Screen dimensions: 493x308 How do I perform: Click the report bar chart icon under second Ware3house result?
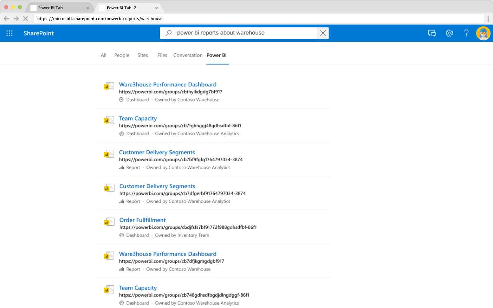pos(121,269)
